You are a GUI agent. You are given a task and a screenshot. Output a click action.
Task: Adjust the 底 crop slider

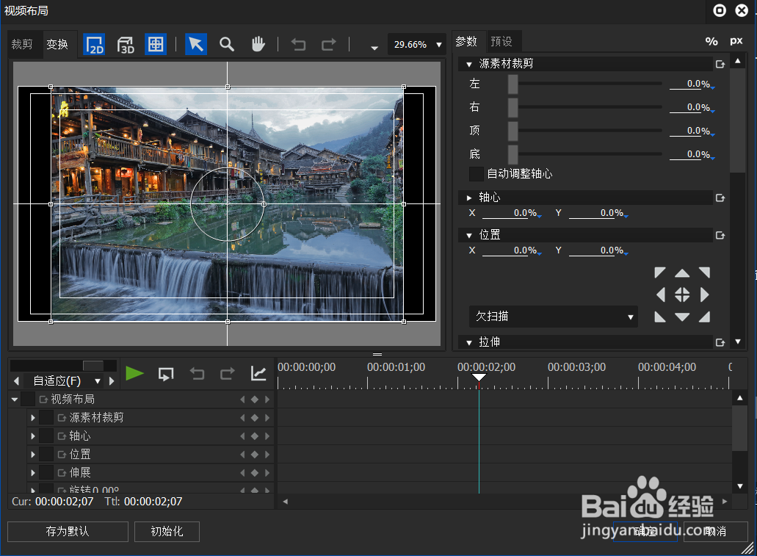tap(512, 154)
